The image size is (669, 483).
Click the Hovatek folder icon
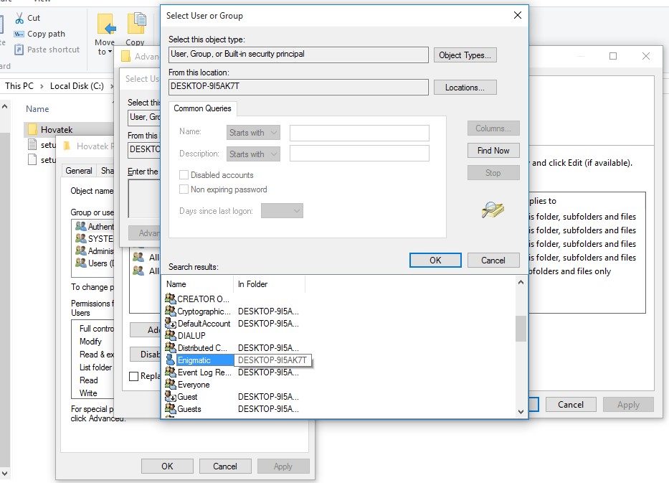pos(32,130)
